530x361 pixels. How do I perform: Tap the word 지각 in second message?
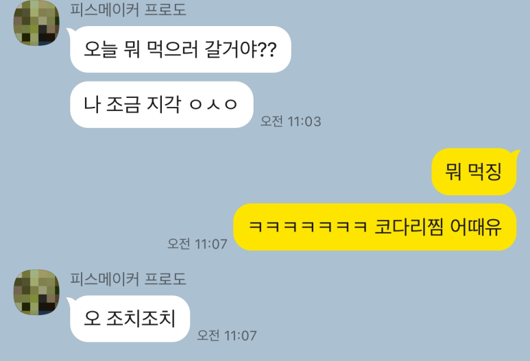[x=164, y=104]
